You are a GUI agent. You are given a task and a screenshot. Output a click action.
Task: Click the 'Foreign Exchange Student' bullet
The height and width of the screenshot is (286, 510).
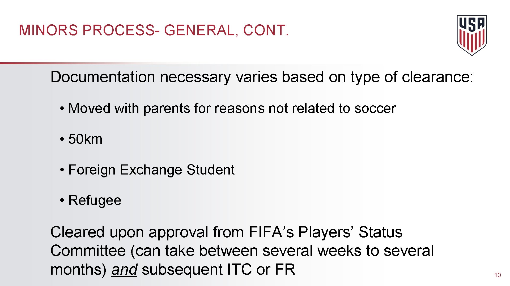[x=151, y=170]
